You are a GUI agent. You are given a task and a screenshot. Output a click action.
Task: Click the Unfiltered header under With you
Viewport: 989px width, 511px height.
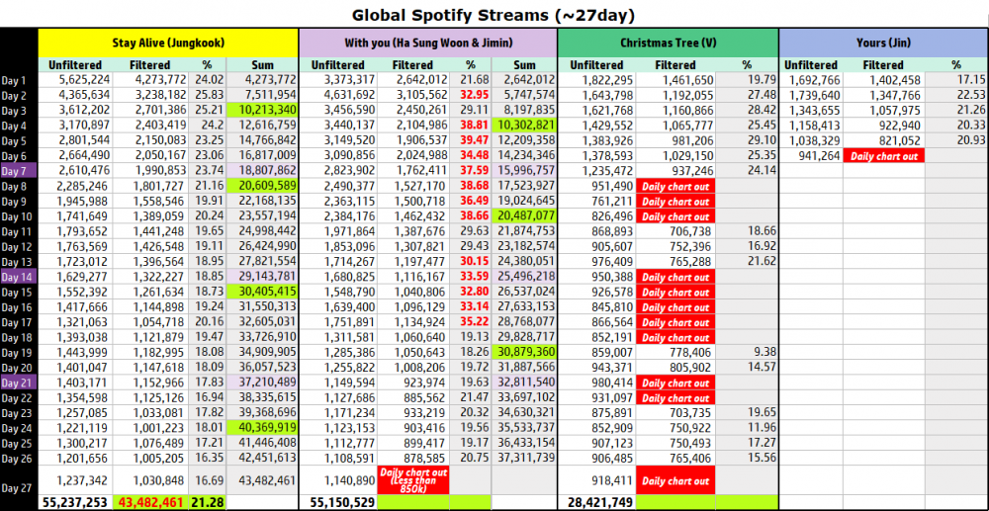[337, 65]
